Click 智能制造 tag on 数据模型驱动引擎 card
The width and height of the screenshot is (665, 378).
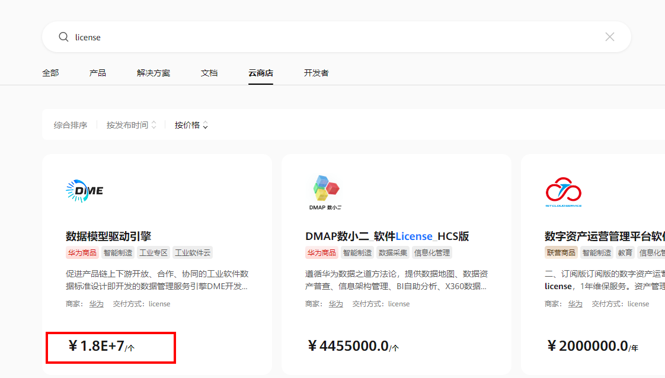(118, 252)
